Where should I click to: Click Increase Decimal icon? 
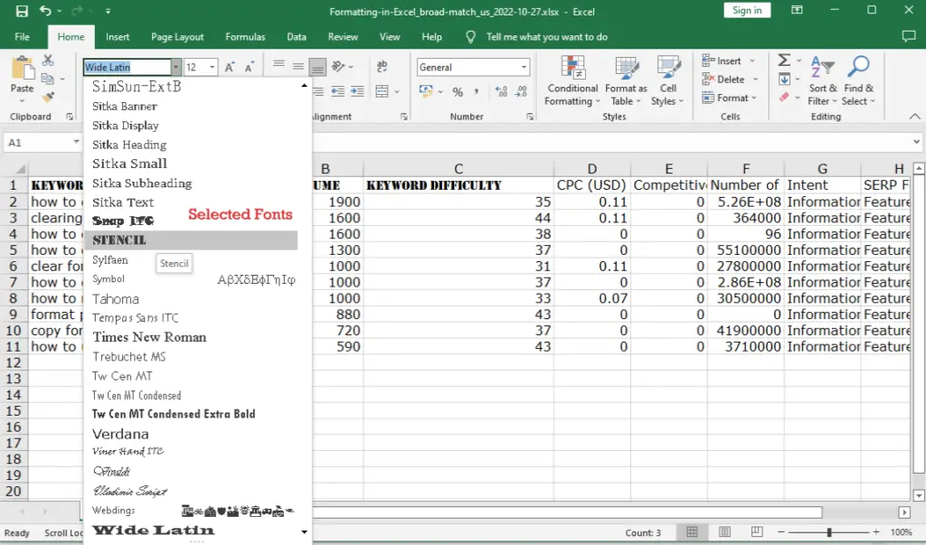point(501,91)
